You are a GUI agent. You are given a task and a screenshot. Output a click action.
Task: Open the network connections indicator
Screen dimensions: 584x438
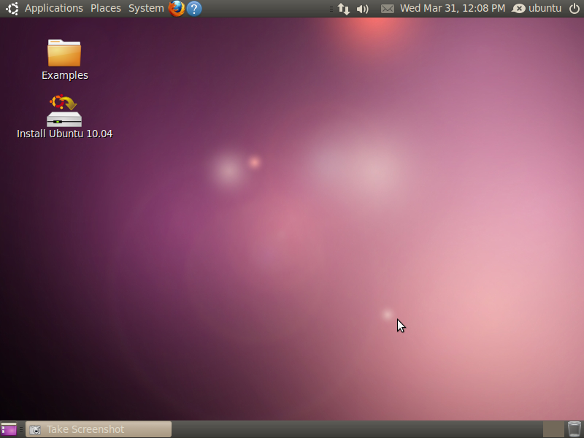[343, 9]
